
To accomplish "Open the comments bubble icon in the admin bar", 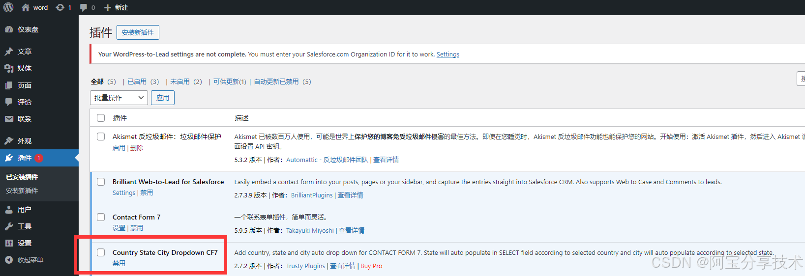I will [84, 7].
